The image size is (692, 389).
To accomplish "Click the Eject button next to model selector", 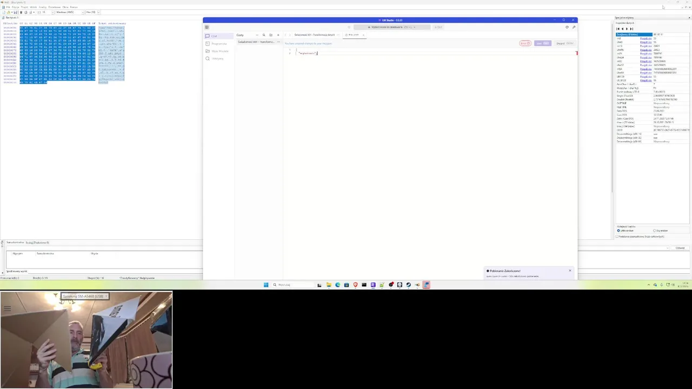I will 438,27.
